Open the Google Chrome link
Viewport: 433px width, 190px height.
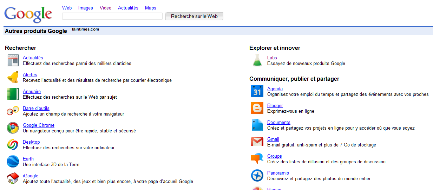coord(39,125)
